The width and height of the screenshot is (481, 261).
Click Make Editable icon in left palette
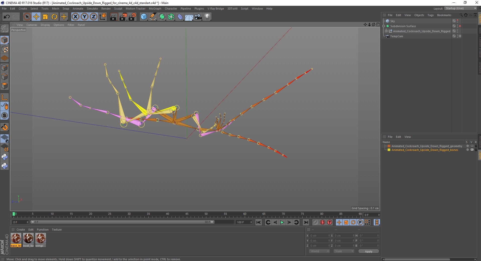click(5, 29)
